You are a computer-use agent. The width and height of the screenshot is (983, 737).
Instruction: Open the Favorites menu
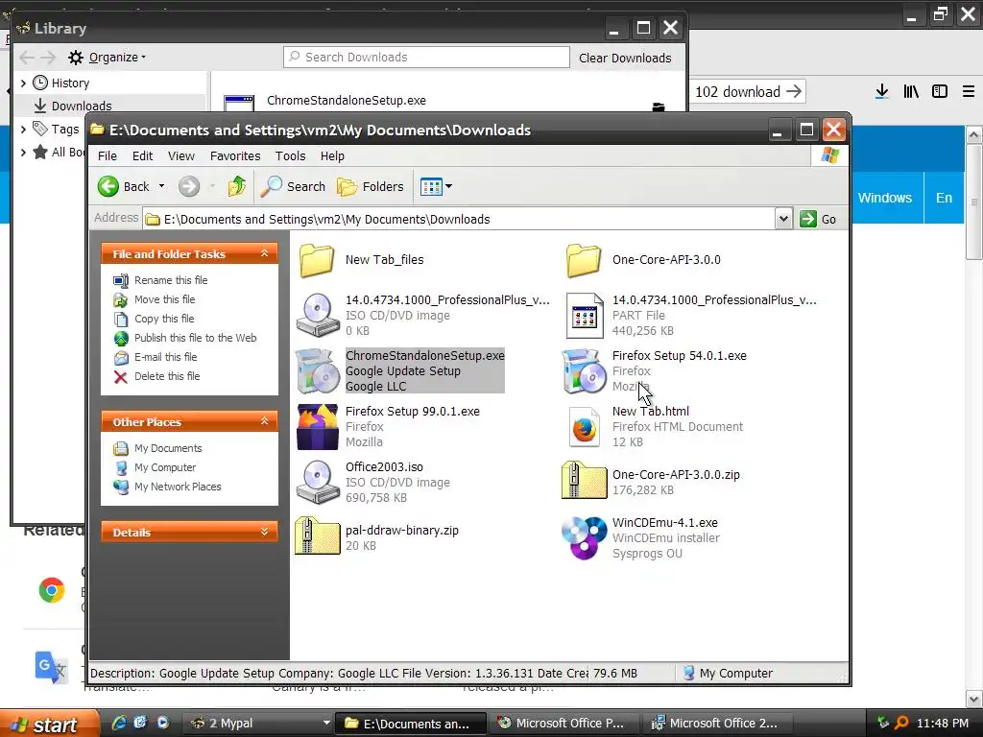(x=235, y=156)
